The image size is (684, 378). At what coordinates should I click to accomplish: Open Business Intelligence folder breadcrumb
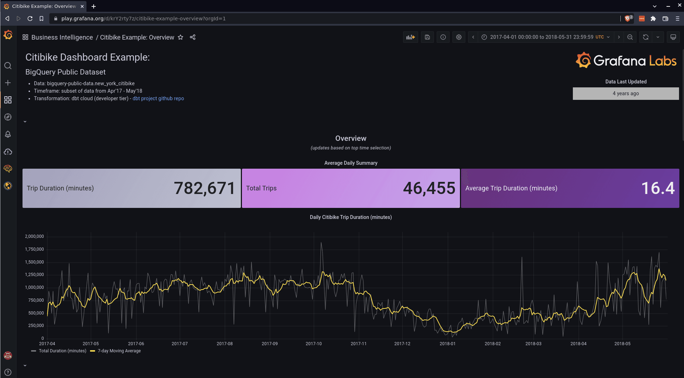click(x=62, y=37)
